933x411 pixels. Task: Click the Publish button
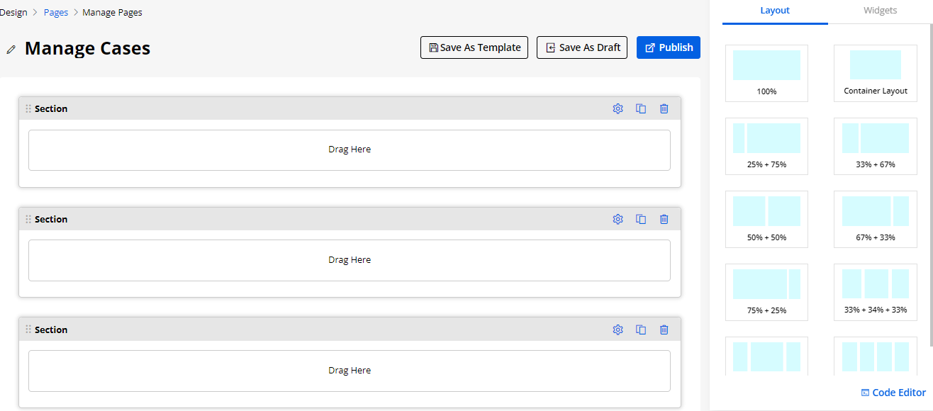tap(669, 47)
